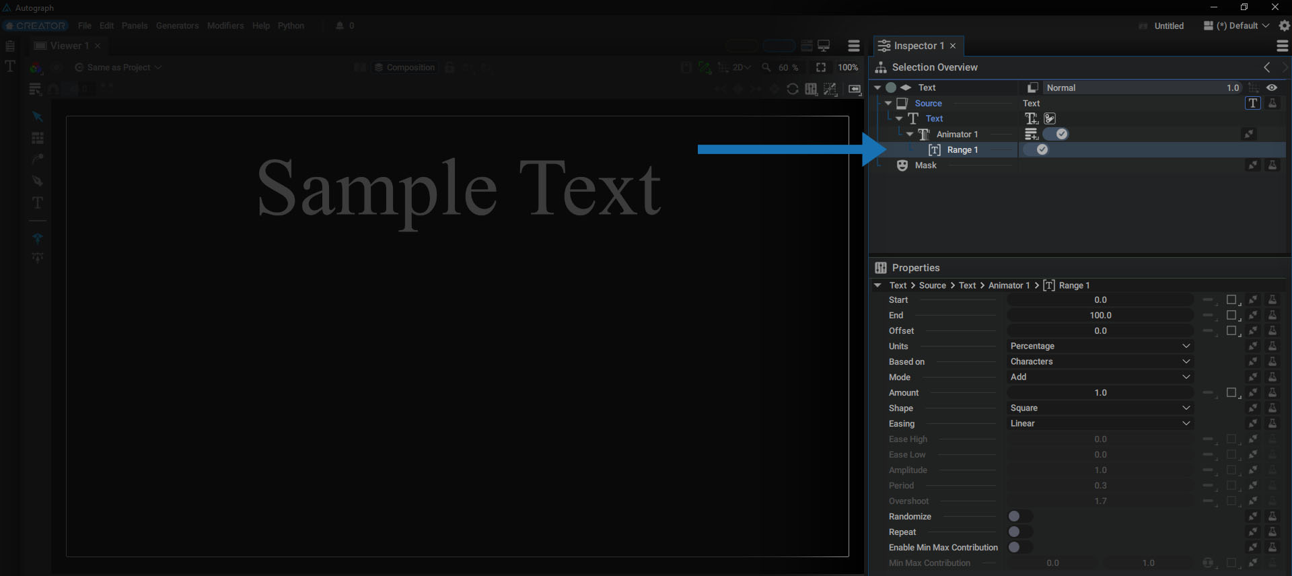Click the Normal blend mode opacity field
Image resolution: width=1292 pixels, height=576 pixels.
(x=1142, y=87)
